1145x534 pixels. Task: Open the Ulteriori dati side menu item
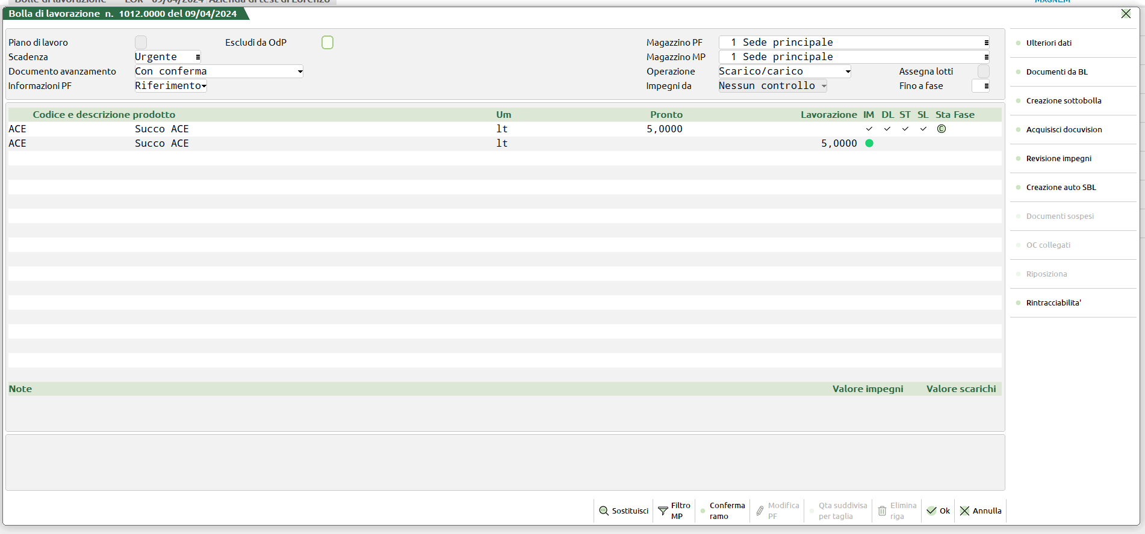point(1049,43)
